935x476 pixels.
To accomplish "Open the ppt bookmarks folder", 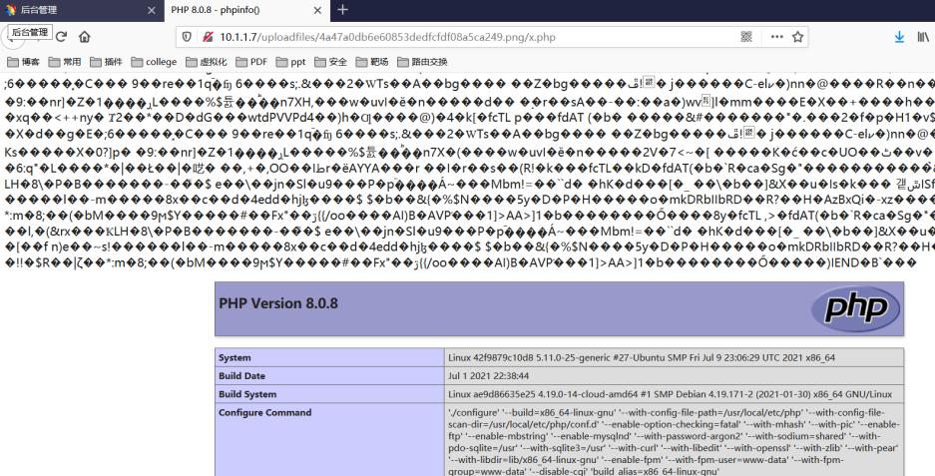I will (291, 62).
